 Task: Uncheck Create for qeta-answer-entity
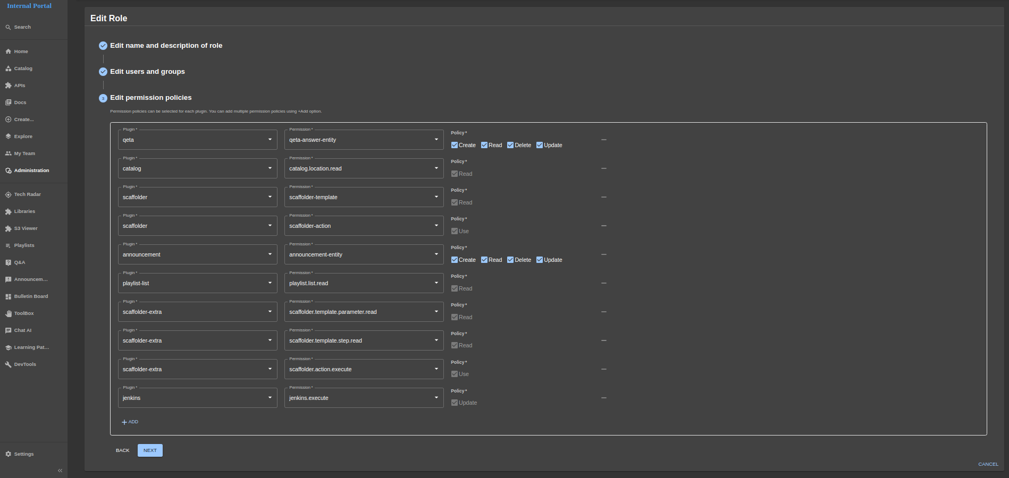click(455, 145)
